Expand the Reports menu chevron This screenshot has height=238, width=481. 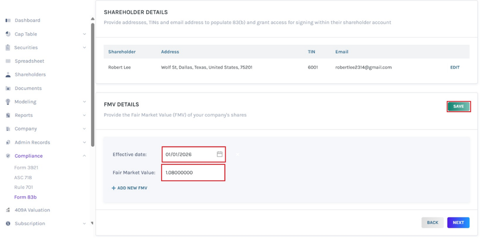(x=84, y=115)
